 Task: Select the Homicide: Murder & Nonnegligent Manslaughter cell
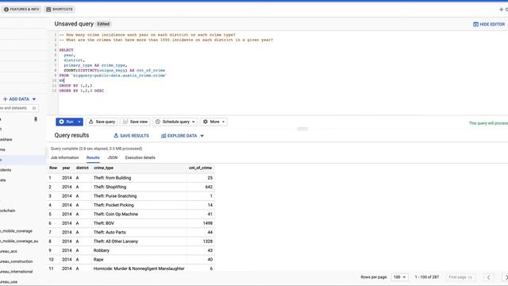pyautogui.click(x=139, y=269)
